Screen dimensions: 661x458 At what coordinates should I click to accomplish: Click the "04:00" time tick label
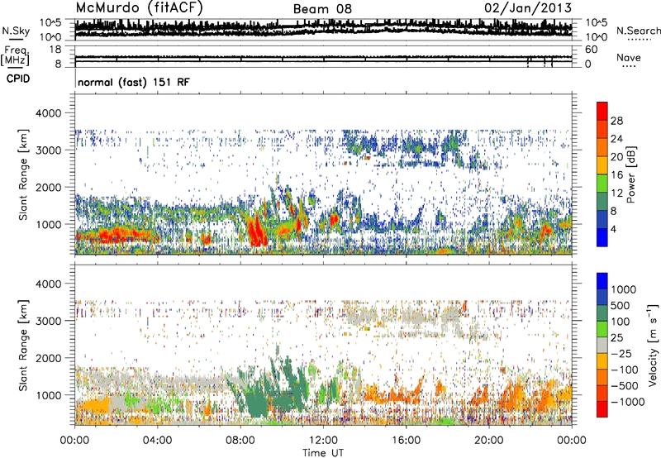click(x=157, y=441)
